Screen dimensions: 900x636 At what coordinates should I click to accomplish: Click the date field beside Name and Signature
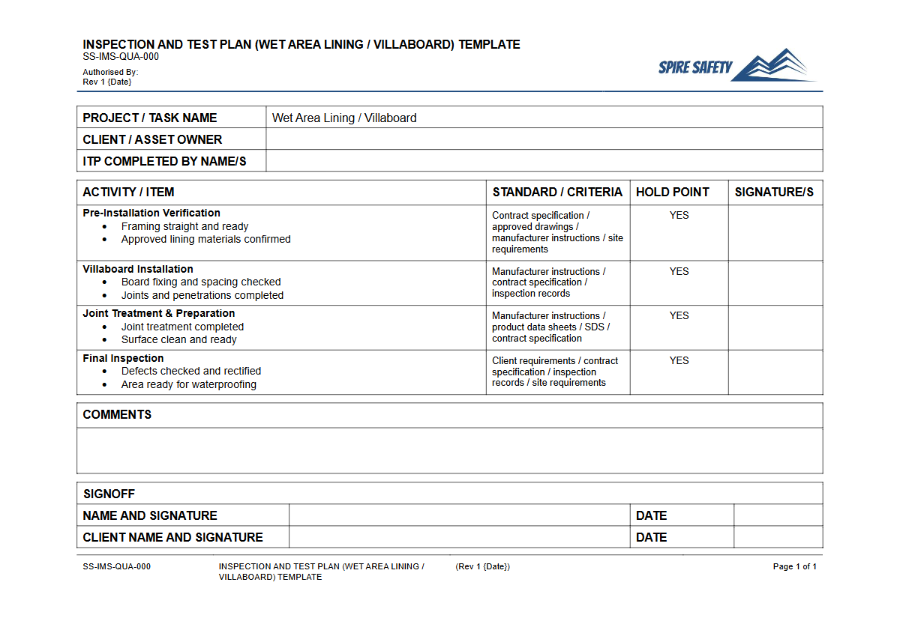[778, 515]
